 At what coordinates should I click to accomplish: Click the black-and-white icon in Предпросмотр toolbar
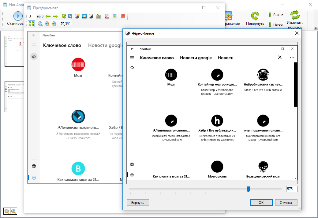pyautogui.click(x=91, y=16)
